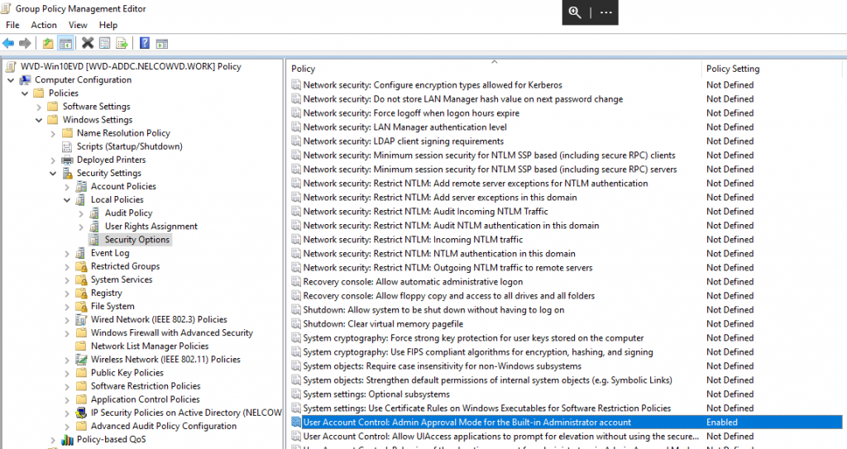Image resolution: width=847 pixels, height=449 pixels.
Task: Click the Up One Level folder icon
Action: [x=48, y=43]
